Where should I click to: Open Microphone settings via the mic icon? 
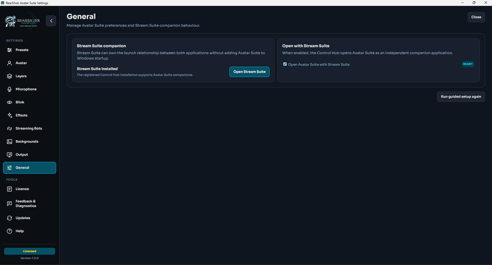coord(10,89)
